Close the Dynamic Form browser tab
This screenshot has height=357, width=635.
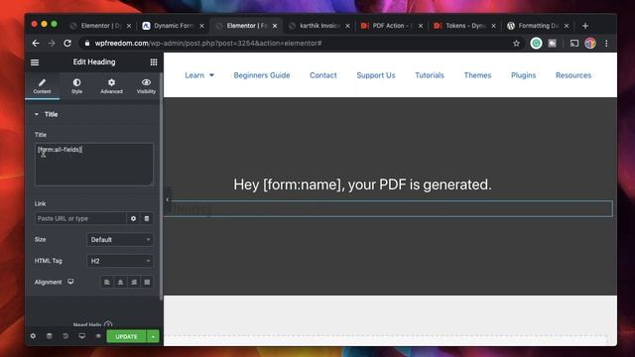[x=201, y=26]
